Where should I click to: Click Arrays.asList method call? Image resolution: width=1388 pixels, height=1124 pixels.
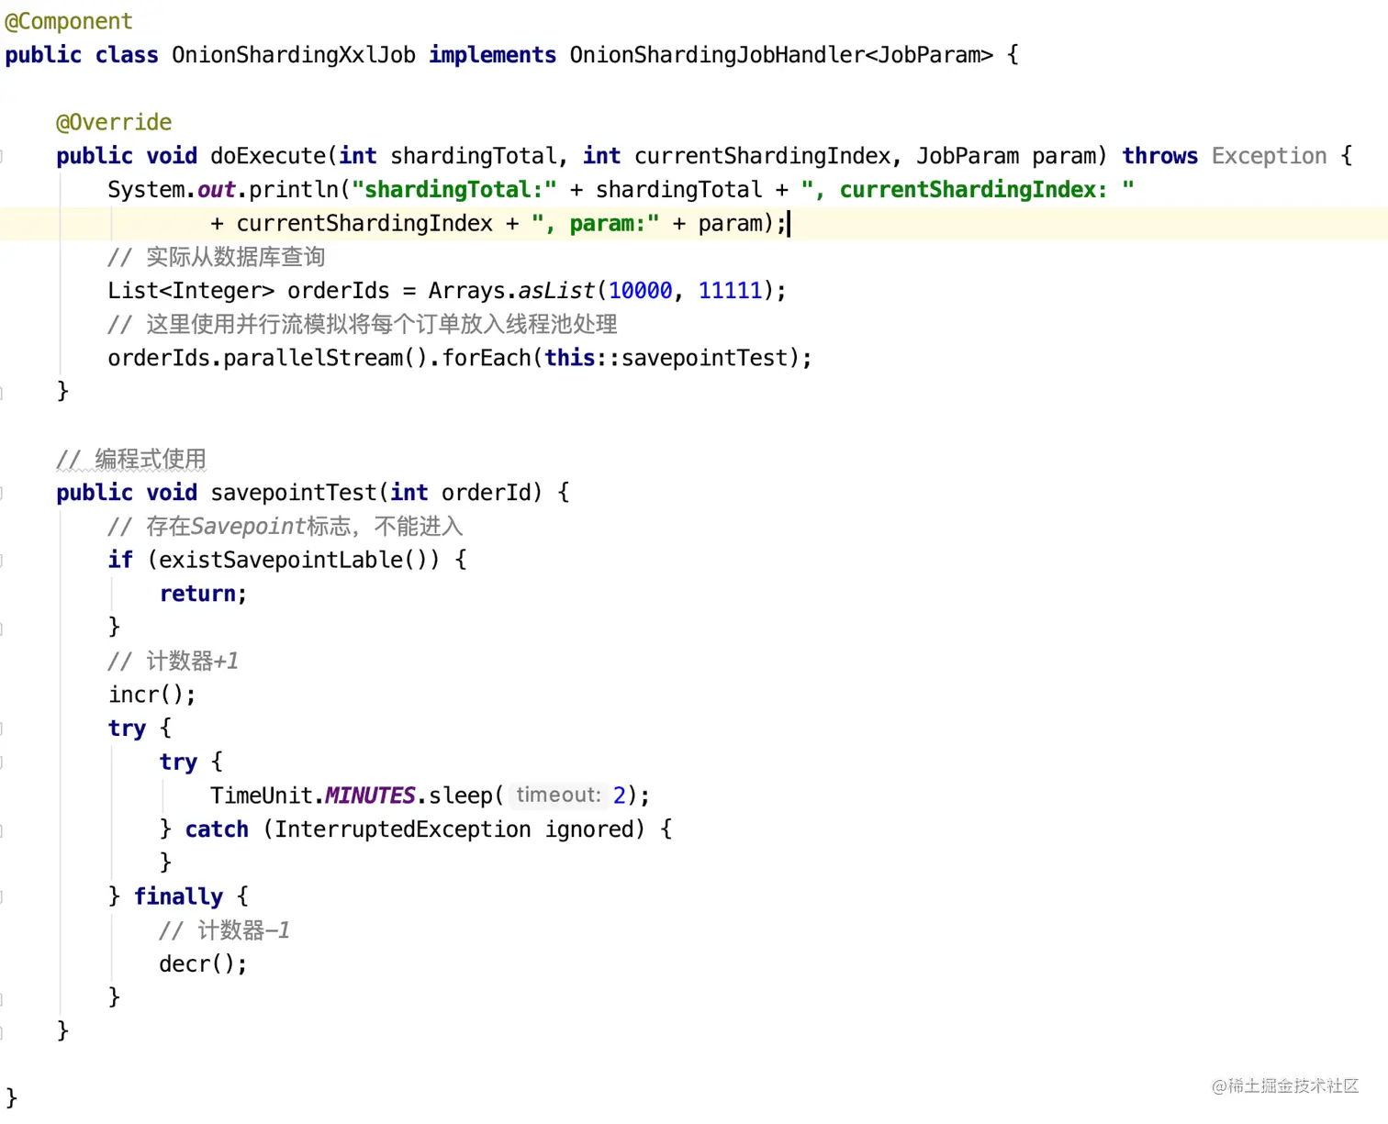pos(511,291)
